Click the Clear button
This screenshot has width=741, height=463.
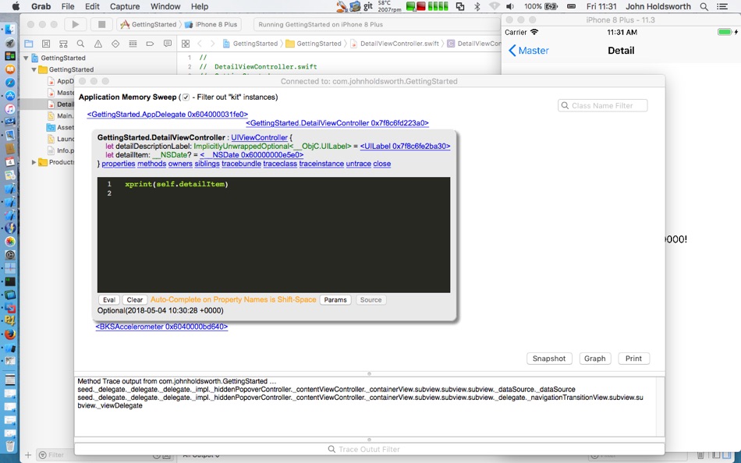[135, 300]
